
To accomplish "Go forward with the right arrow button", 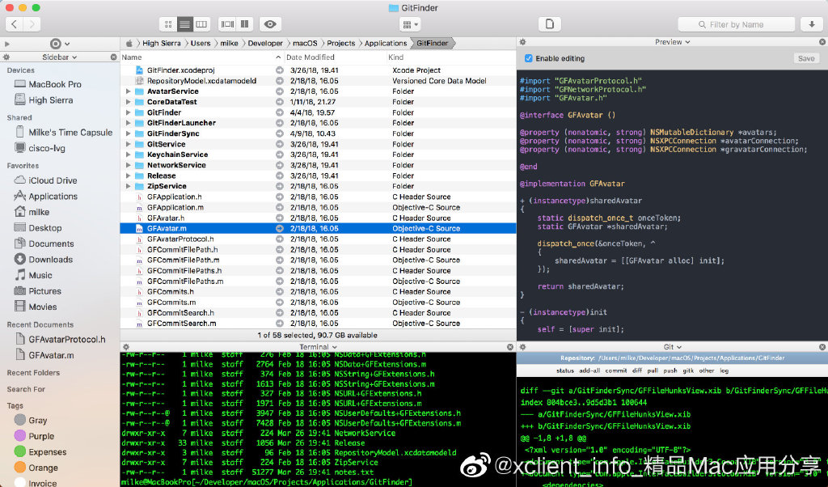I will 32,23.
